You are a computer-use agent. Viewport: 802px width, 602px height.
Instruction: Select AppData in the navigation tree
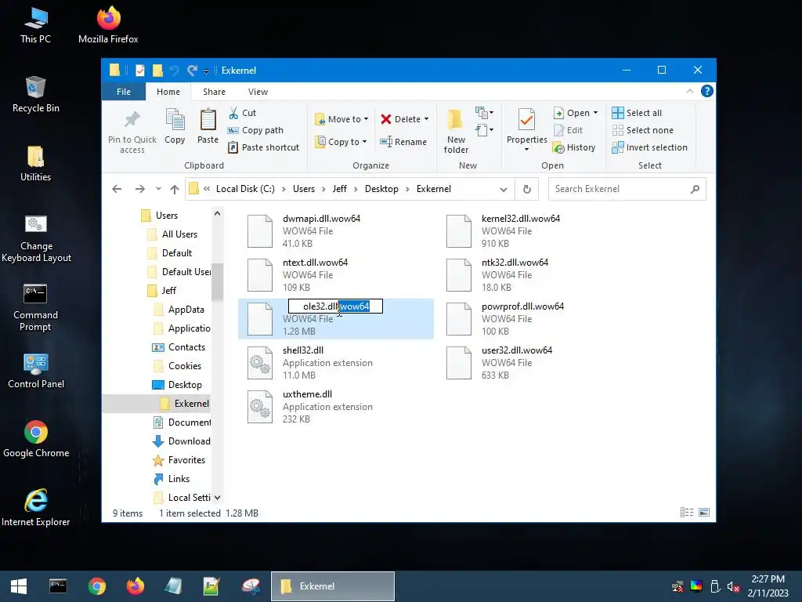(186, 310)
